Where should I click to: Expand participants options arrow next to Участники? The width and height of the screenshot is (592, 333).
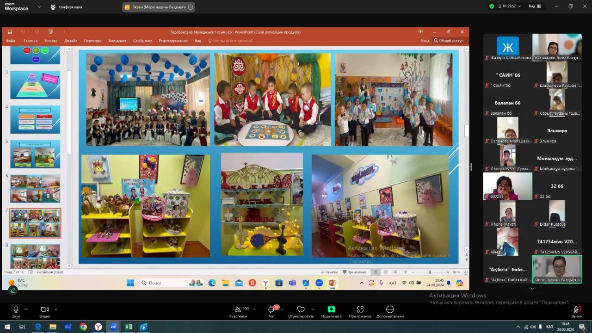(x=253, y=309)
